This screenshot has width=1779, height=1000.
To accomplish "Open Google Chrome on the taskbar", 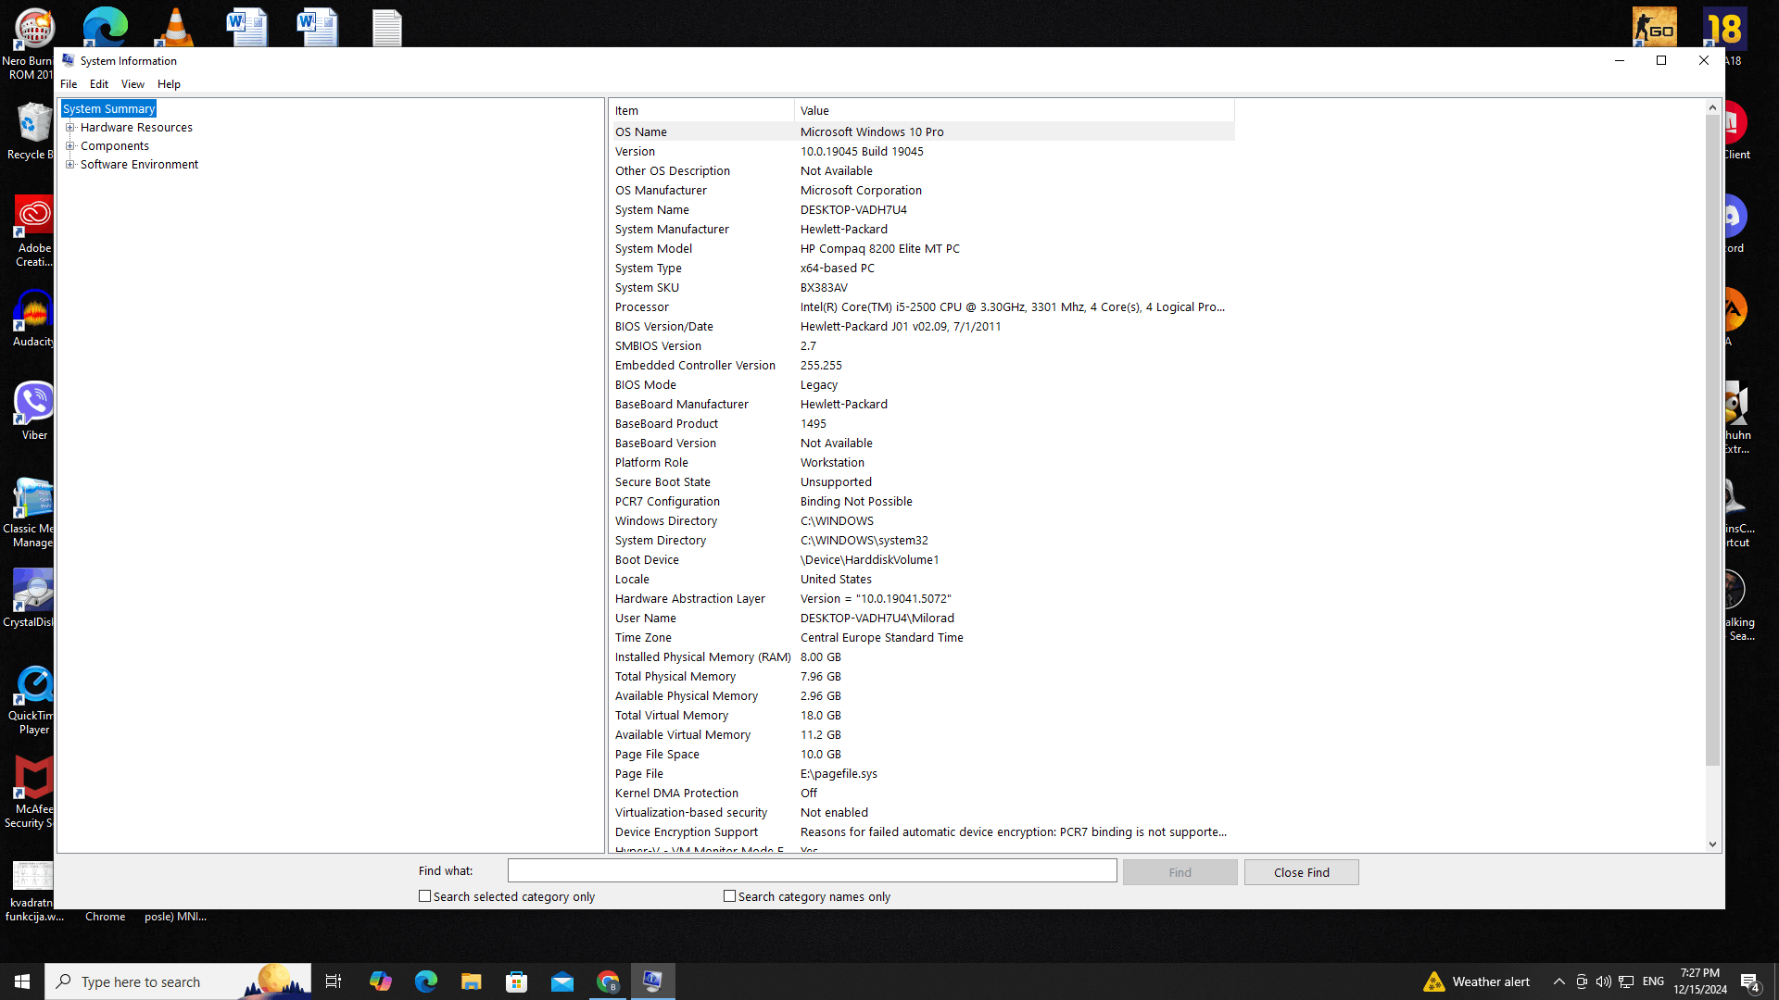I will (608, 981).
